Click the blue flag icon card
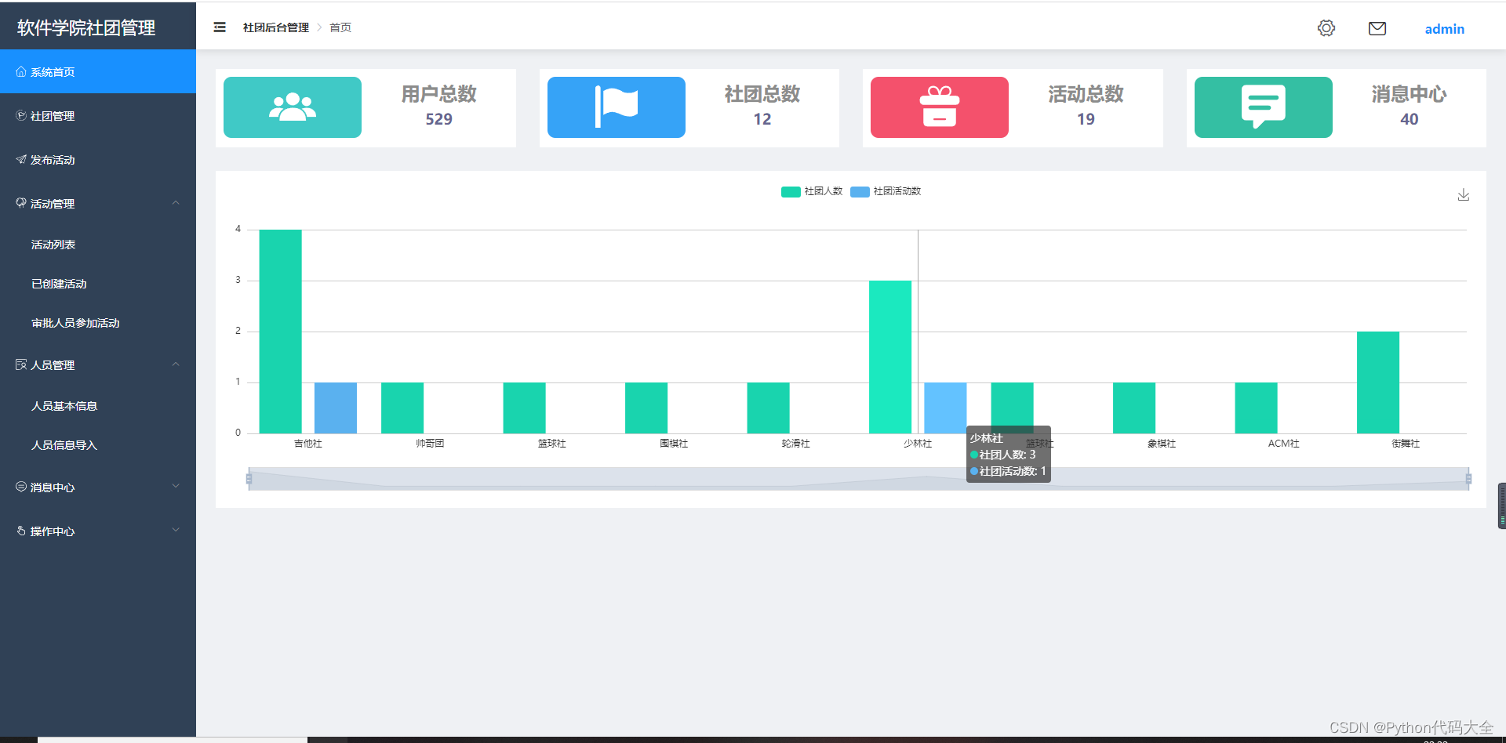 [617, 107]
